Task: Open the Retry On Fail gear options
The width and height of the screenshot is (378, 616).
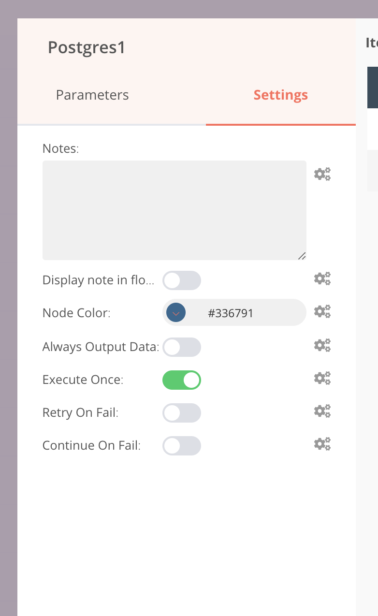Action: point(322,411)
